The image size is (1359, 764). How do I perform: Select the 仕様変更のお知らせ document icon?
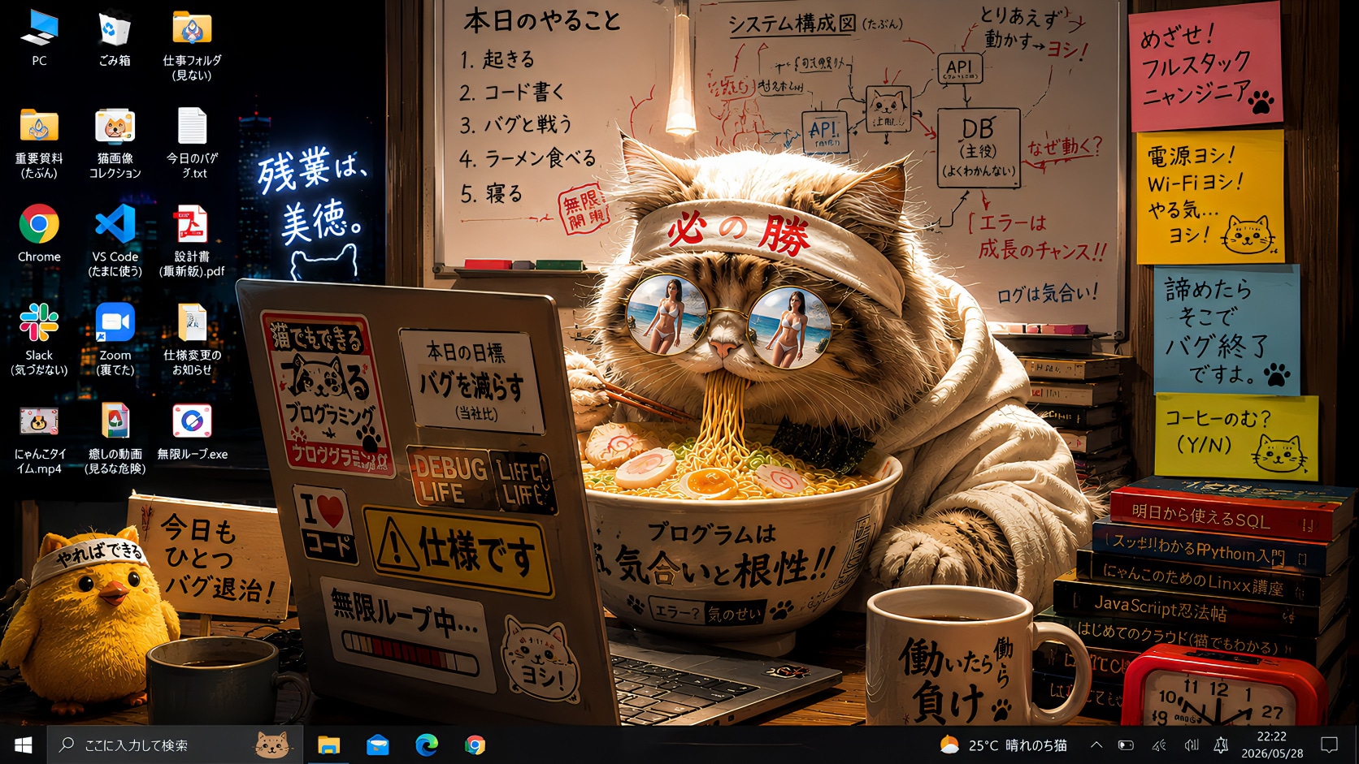click(192, 339)
